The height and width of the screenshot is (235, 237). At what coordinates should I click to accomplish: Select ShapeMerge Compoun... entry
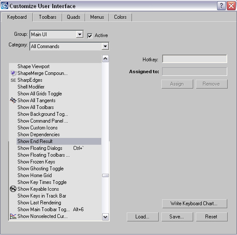(x=43, y=73)
